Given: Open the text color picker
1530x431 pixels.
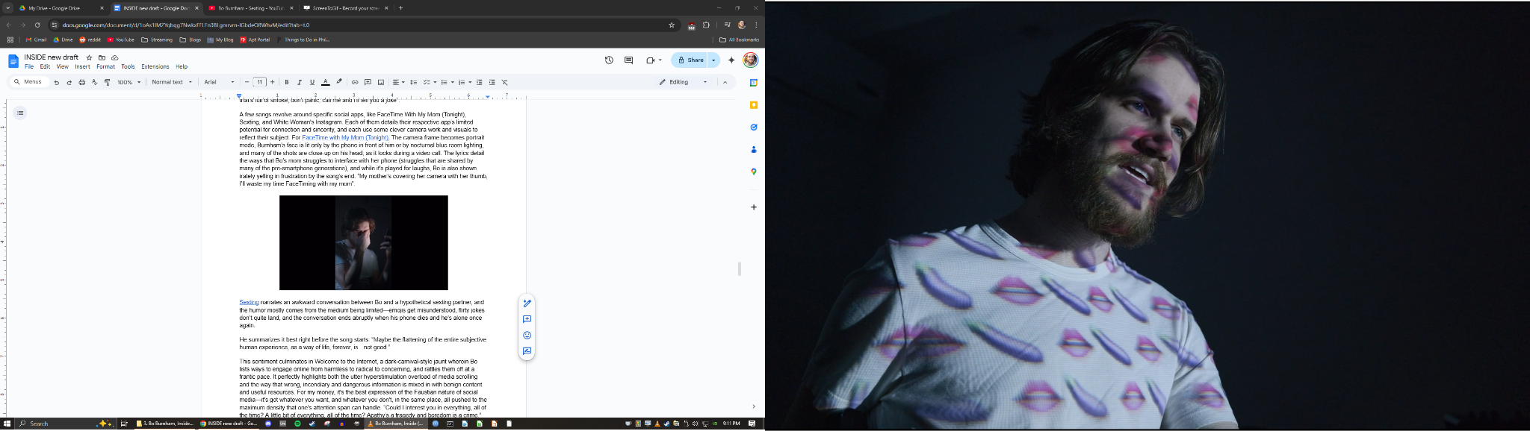Looking at the screenshot, I should 325,82.
